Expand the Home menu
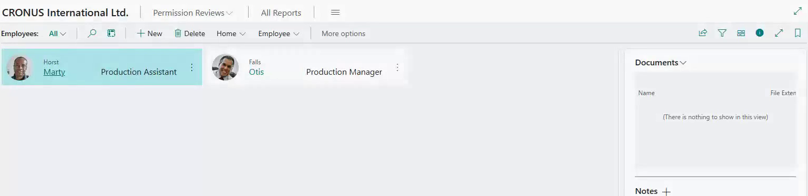This screenshot has height=196, width=808. click(x=231, y=33)
